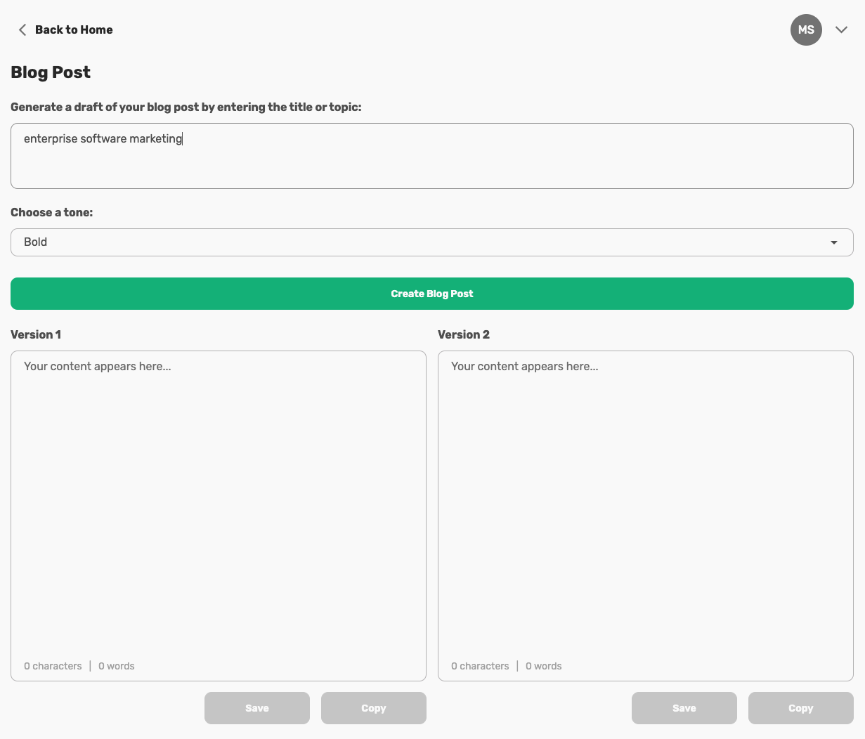Click Version 2's '0 words' counter
Screen dimensions: 865x739
click(x=544, y=666)
